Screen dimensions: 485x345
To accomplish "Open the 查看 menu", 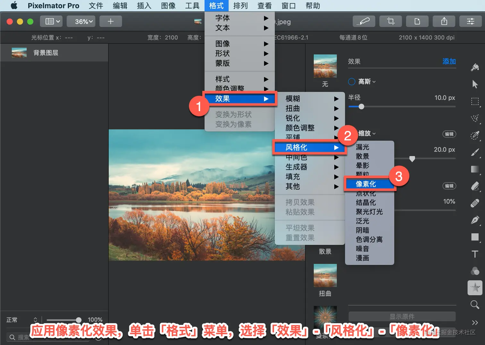I will (264, 5).
